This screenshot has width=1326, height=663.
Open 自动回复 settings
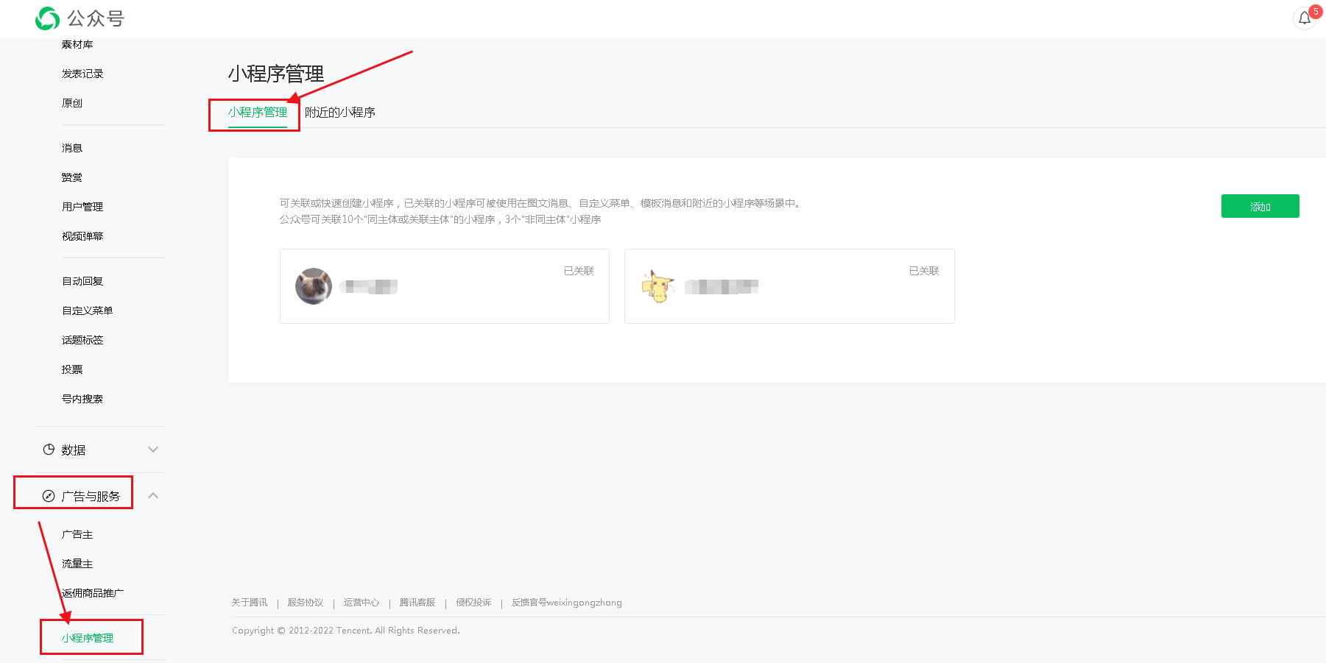tap(82, 281)
